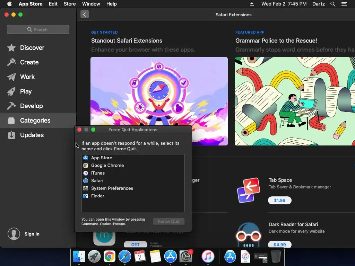The image size is (355, 266).
Task: Select the Play rocket icon
Action: [x=11, y=91]
